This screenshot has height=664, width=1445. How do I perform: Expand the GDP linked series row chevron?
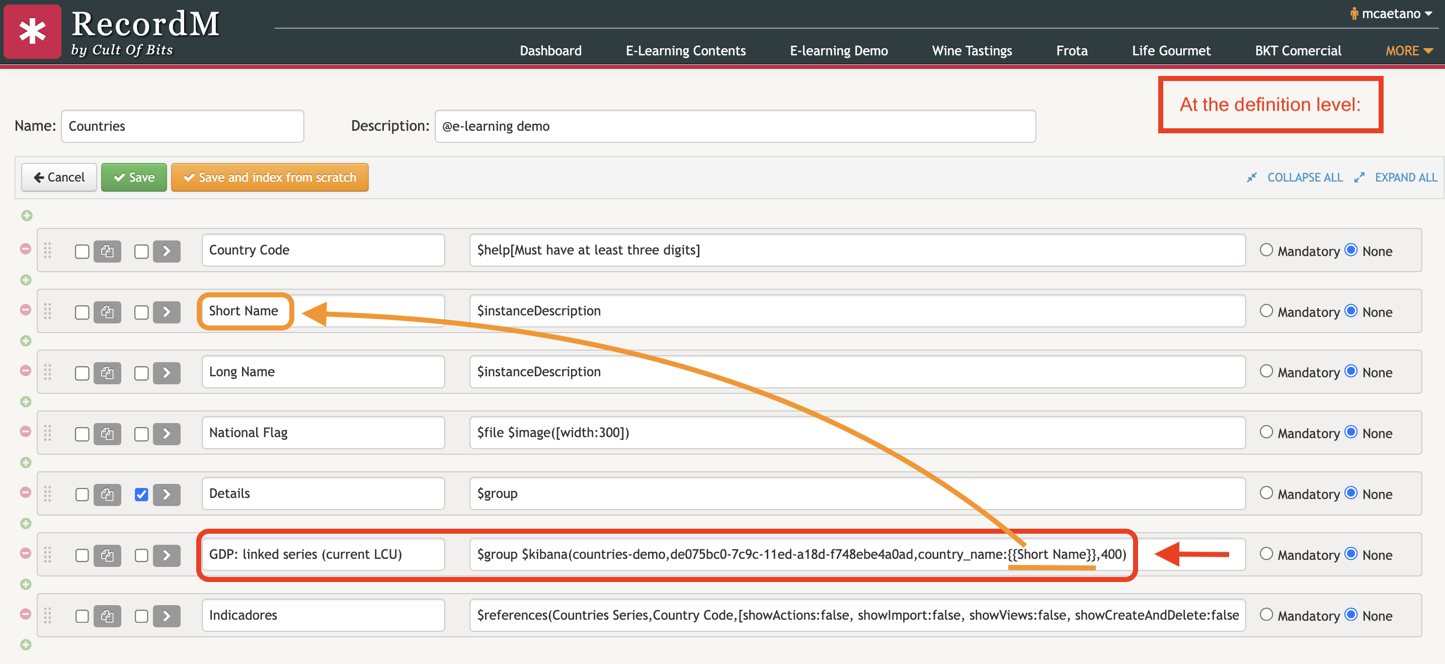(x=167, y=555)
